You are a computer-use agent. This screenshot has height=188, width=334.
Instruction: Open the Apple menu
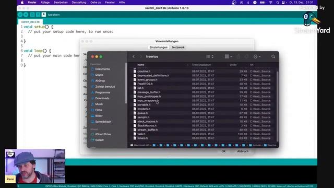22,2
